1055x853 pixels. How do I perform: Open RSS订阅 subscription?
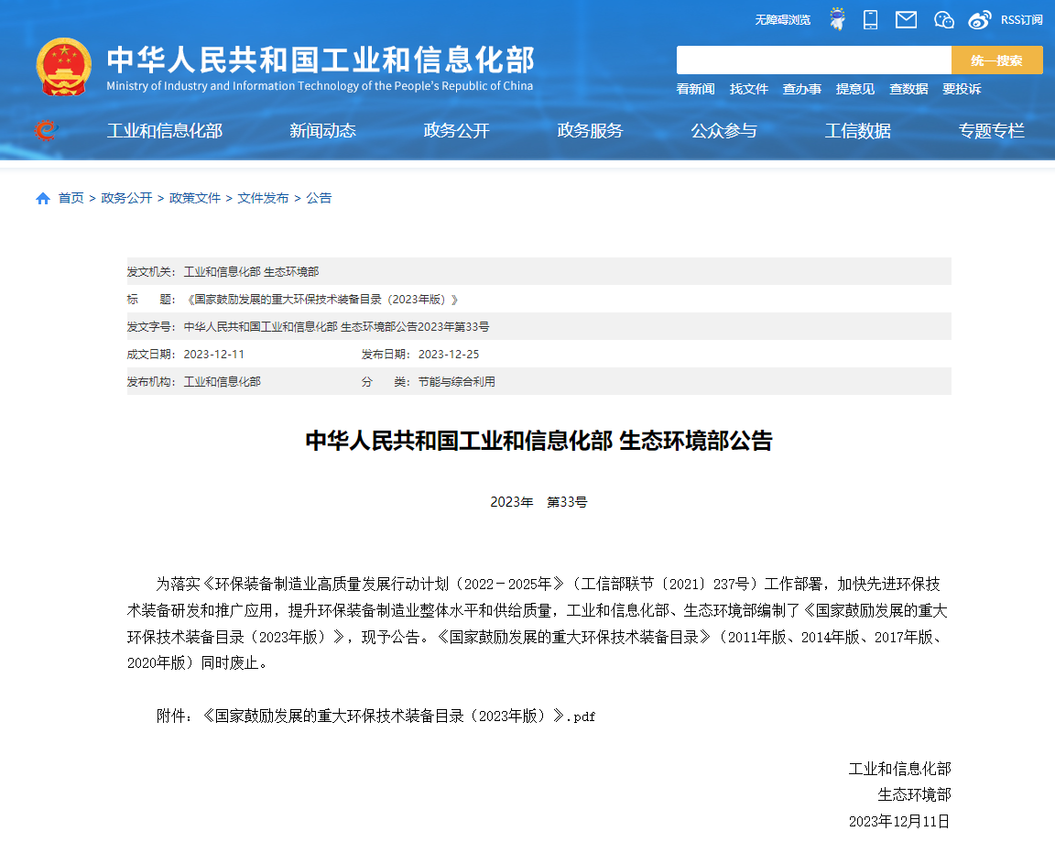click(x=1021, y=19)
